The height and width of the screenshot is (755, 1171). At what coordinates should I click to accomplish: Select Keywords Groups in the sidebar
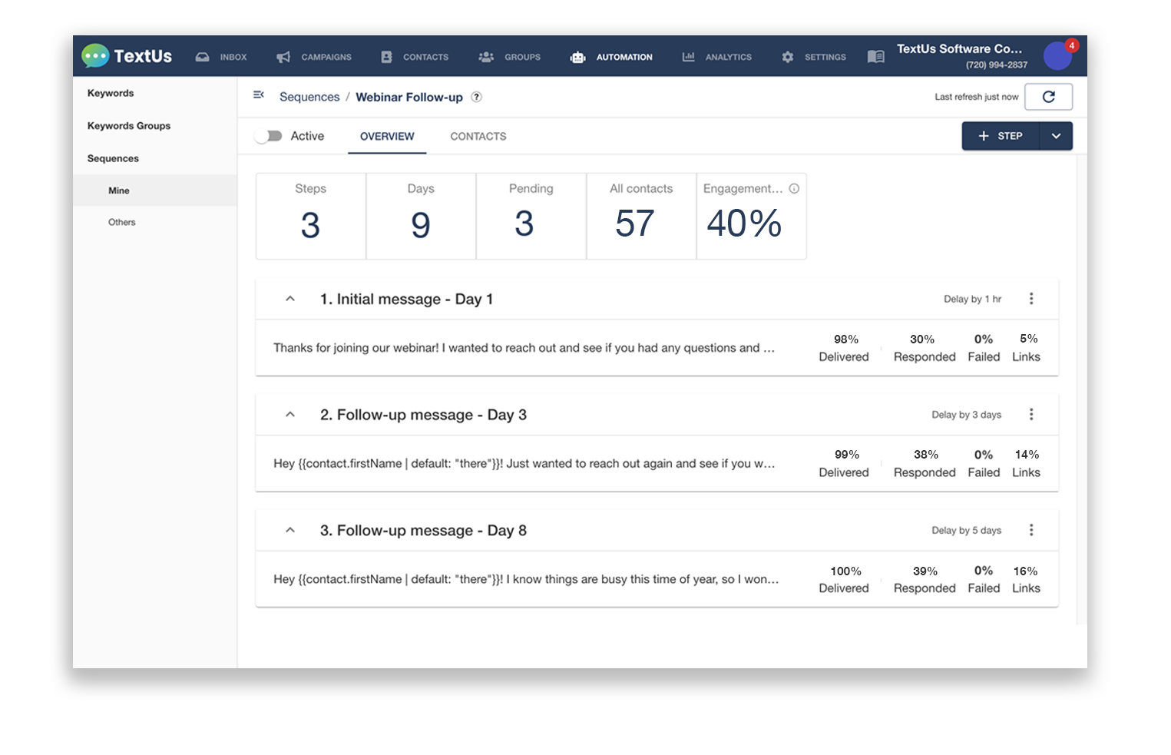(129, 126)
